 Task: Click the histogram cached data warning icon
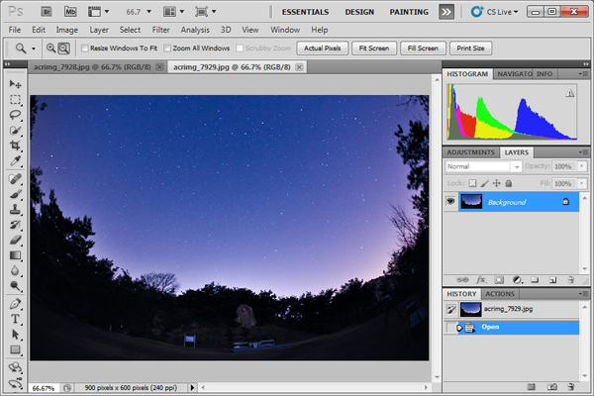click(569, 93)
